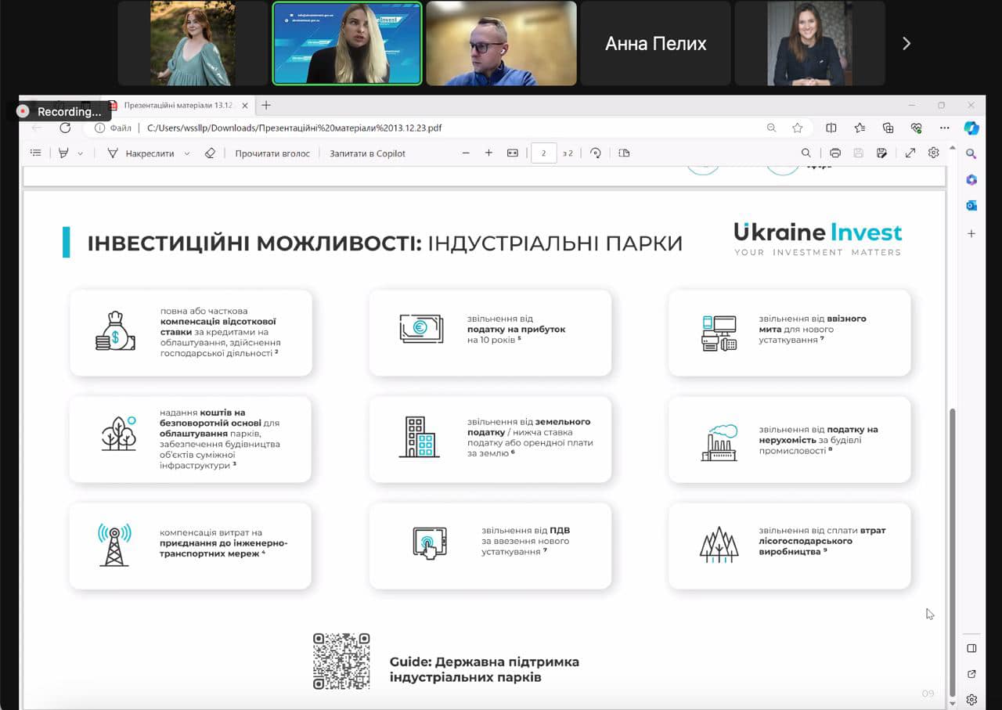Click the компенсація відсоткової ставки card text

[221, 332]
